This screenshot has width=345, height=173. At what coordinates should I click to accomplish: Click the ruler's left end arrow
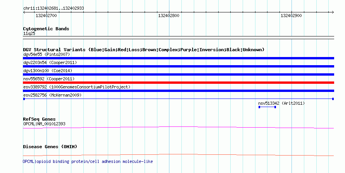[x=24, y=12]
